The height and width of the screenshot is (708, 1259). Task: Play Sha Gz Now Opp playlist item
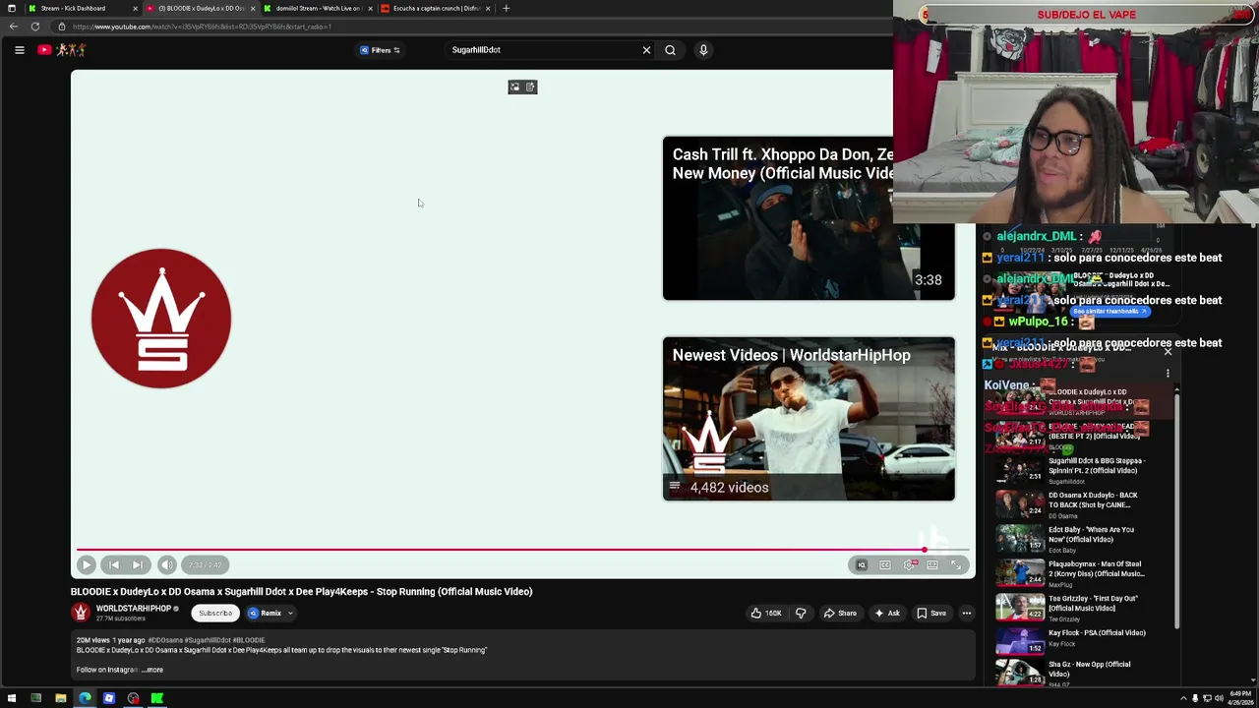pyautogui.click(x=1072, y=673)
